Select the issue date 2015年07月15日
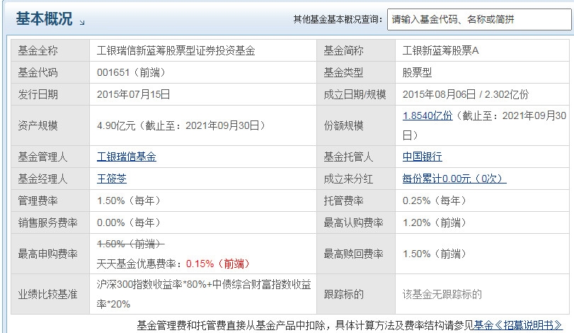 click(134, 94)
